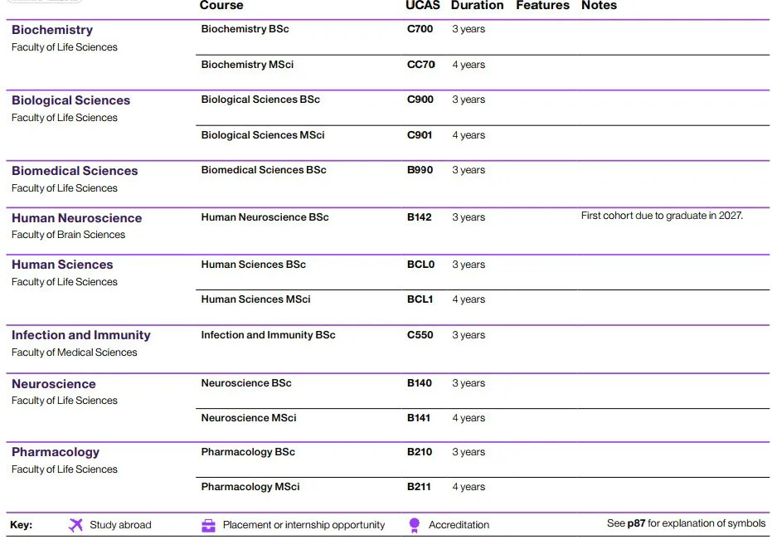
Task: Click the note about first cohort 2027
Action: (x=662, y=216)
